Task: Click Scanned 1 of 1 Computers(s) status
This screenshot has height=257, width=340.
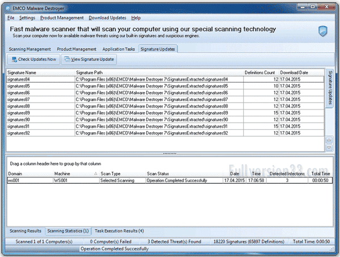Action: point(44,242)
